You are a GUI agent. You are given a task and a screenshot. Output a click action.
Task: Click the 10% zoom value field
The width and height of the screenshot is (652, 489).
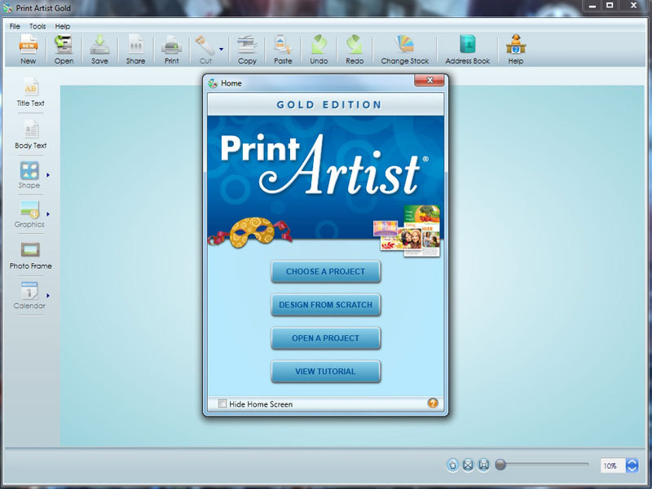[x=612, y=465]
